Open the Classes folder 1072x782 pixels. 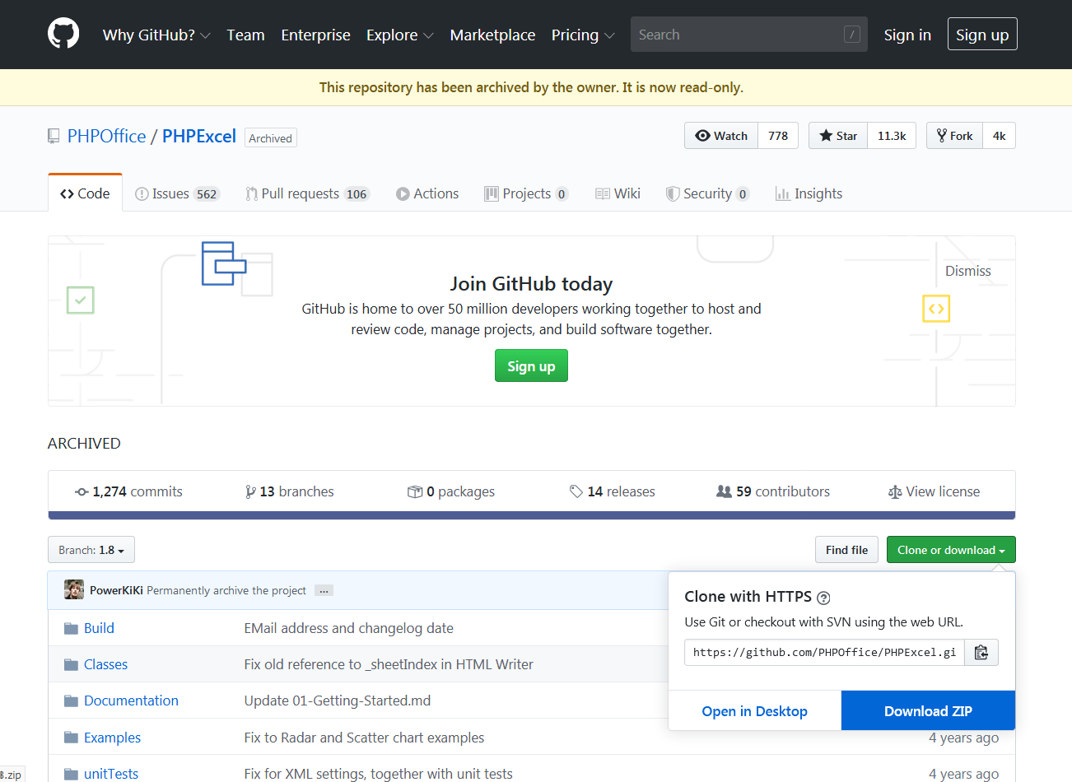coord(105,664)
